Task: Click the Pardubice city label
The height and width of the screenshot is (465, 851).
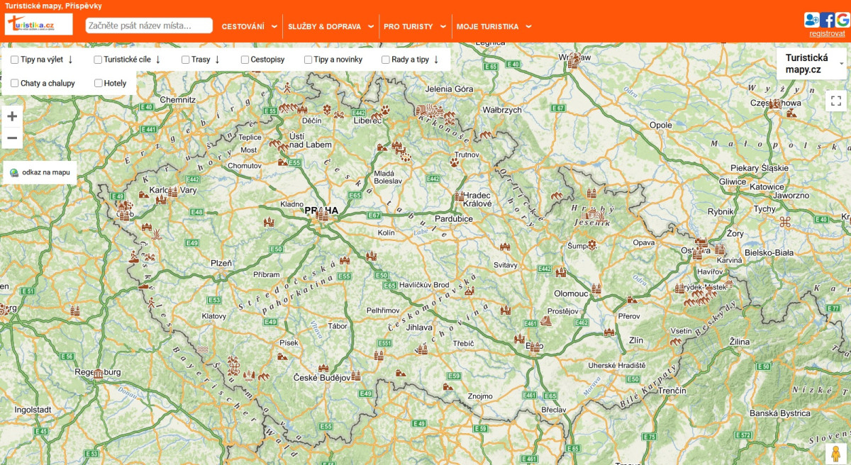Action: pyautogui.click(x=454, y=219)
